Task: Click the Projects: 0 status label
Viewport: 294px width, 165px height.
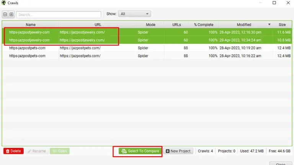Action: click(x=227, y=151)
